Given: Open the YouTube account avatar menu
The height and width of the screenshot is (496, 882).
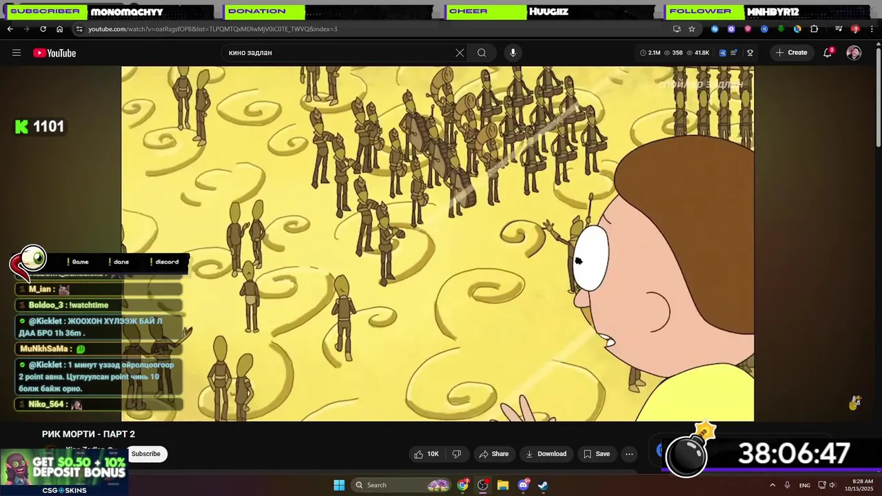Looking at the screenshot, I should 854,53.
